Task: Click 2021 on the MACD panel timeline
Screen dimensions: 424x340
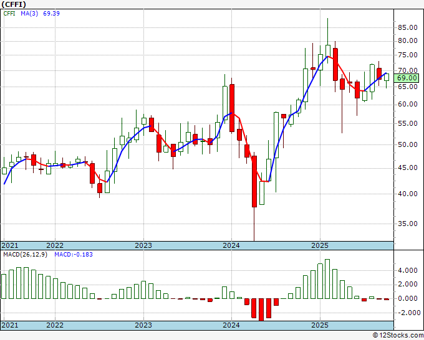Action: [x=10, y=325]
